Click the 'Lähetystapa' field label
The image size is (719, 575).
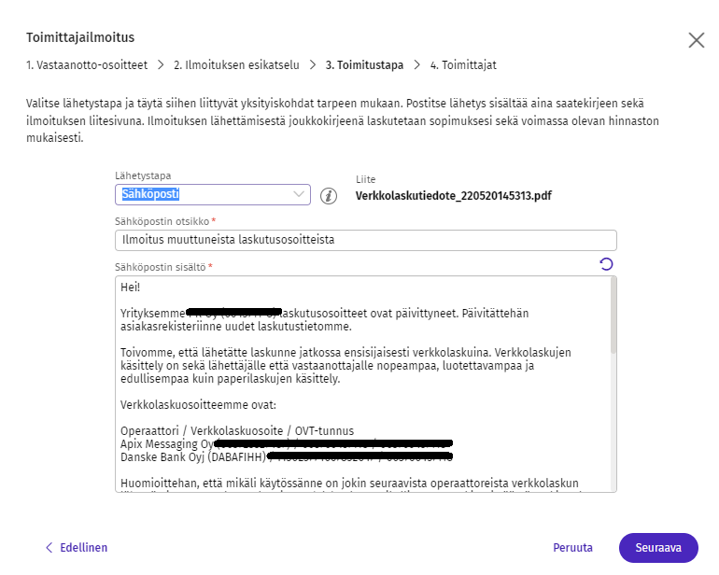click(143, 175)
